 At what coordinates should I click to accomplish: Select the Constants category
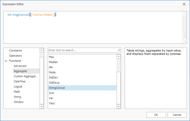15,50
